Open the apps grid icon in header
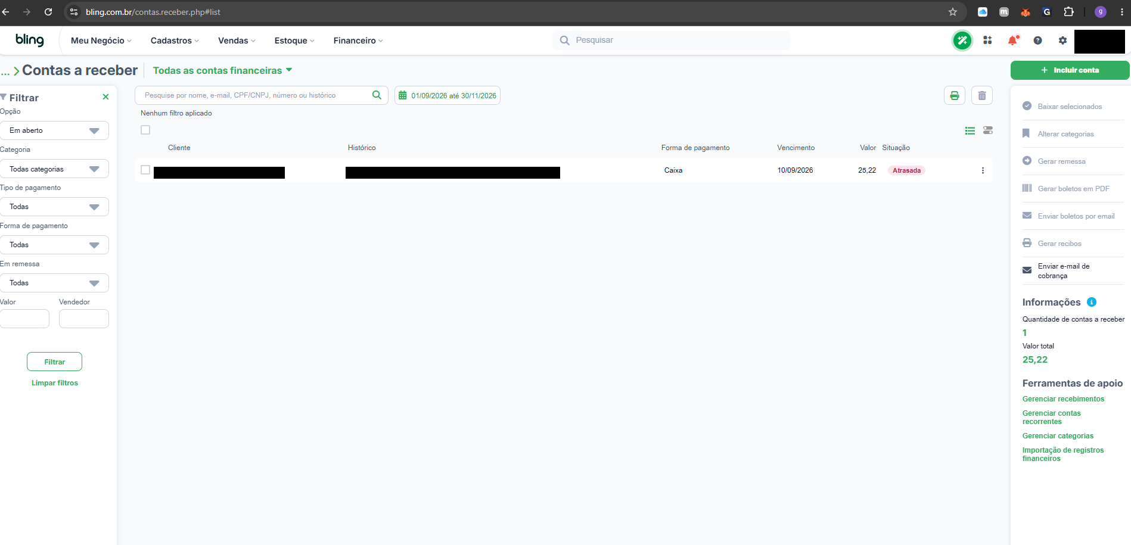1131x545 pixels. point(987,41)
